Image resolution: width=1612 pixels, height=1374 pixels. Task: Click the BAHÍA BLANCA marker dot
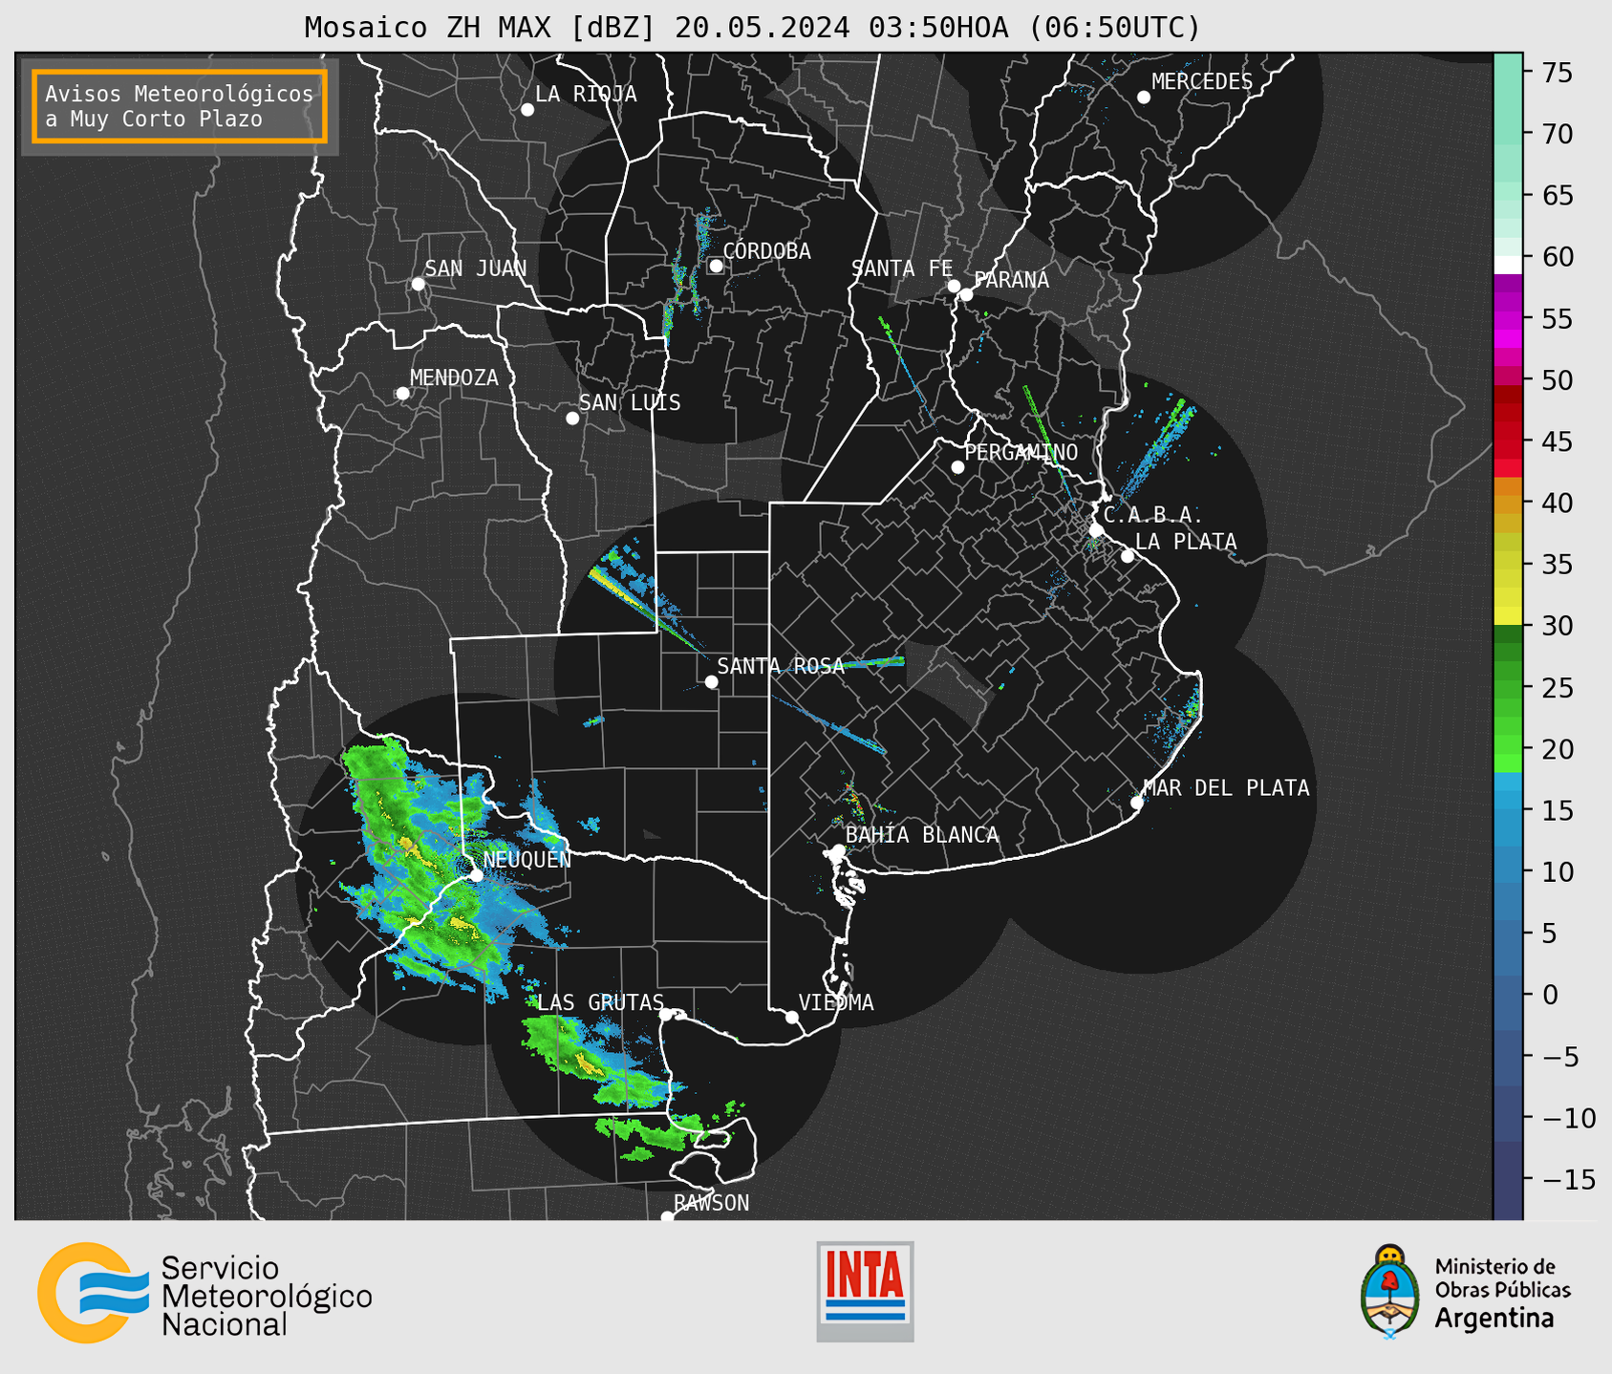pos(838,850)
